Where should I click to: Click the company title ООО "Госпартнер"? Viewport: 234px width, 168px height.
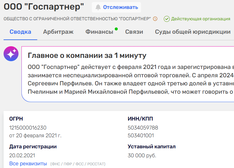click(x=44, y=7)
